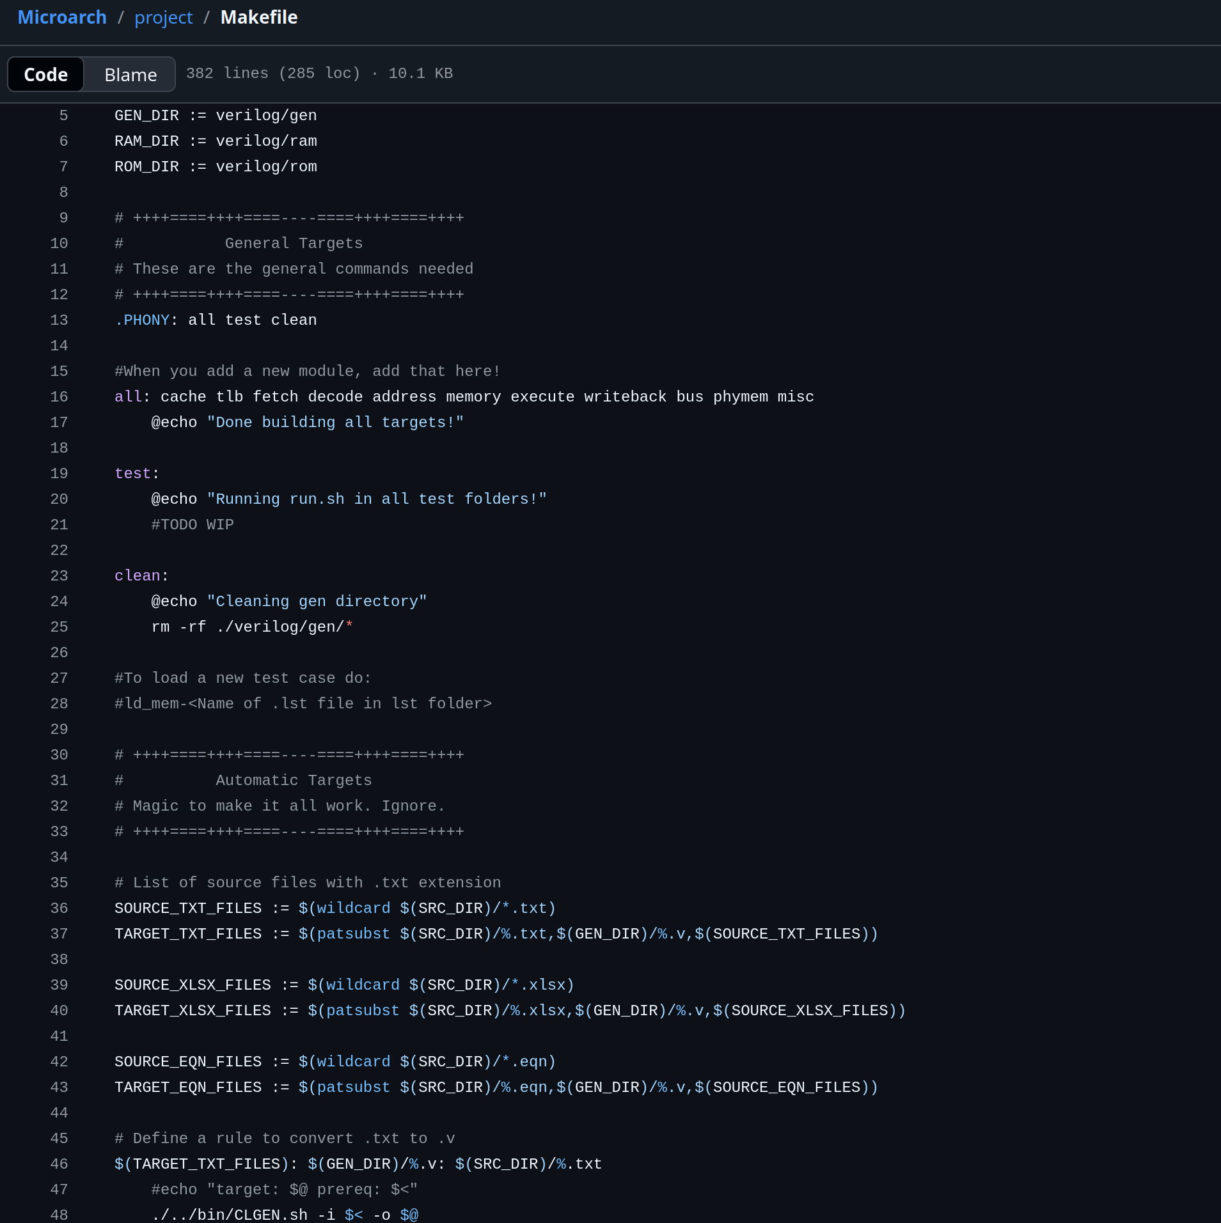Screen dimensions: 1221x1223
Task: Select line number 36 beside SOURCE_TXT_FILES
Action: click(x=59, y=908)
